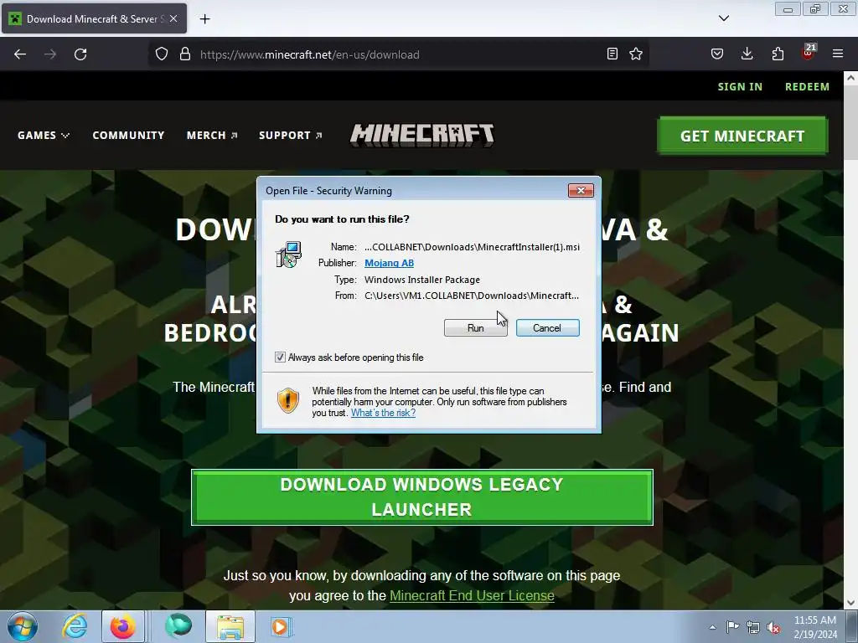Minimize the Firefox window
This screenshot has height=643, width=858.
[788, 9]
